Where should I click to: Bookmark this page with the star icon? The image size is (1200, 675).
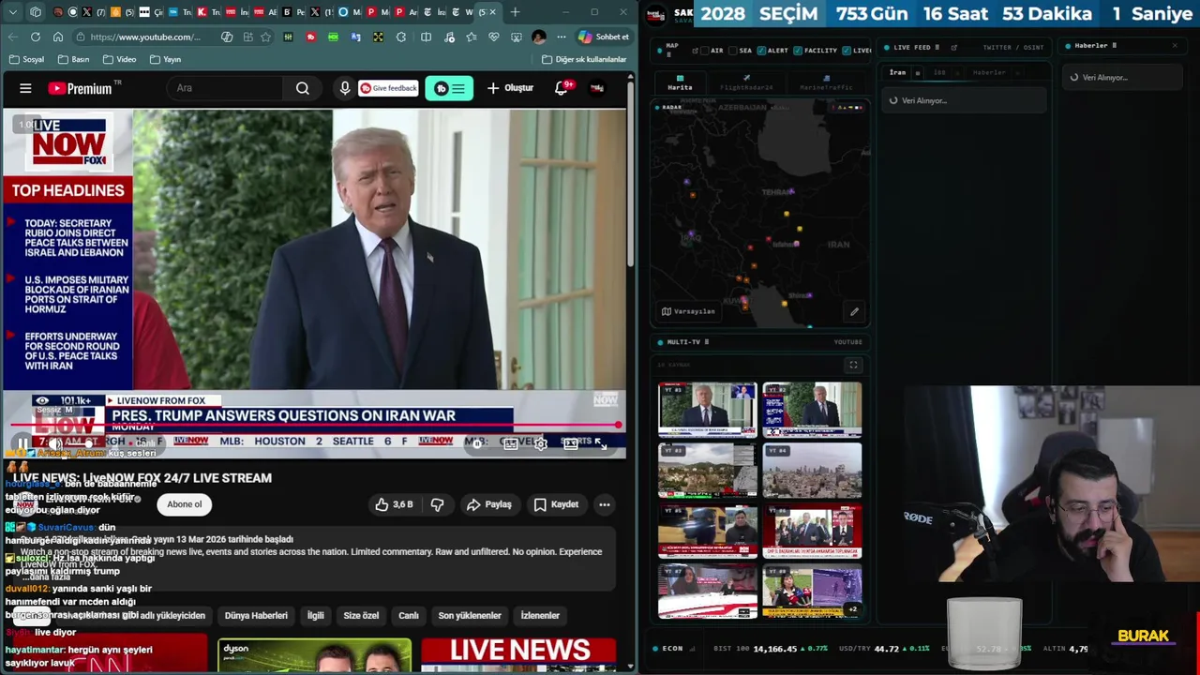(266, 37)
